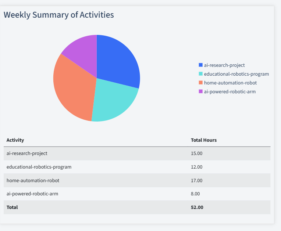Click the 15.00 hours cell
281x231 pixels.
click(197, 154)
